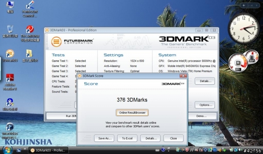Click Save As... in Score dialog

click(104, 138)
